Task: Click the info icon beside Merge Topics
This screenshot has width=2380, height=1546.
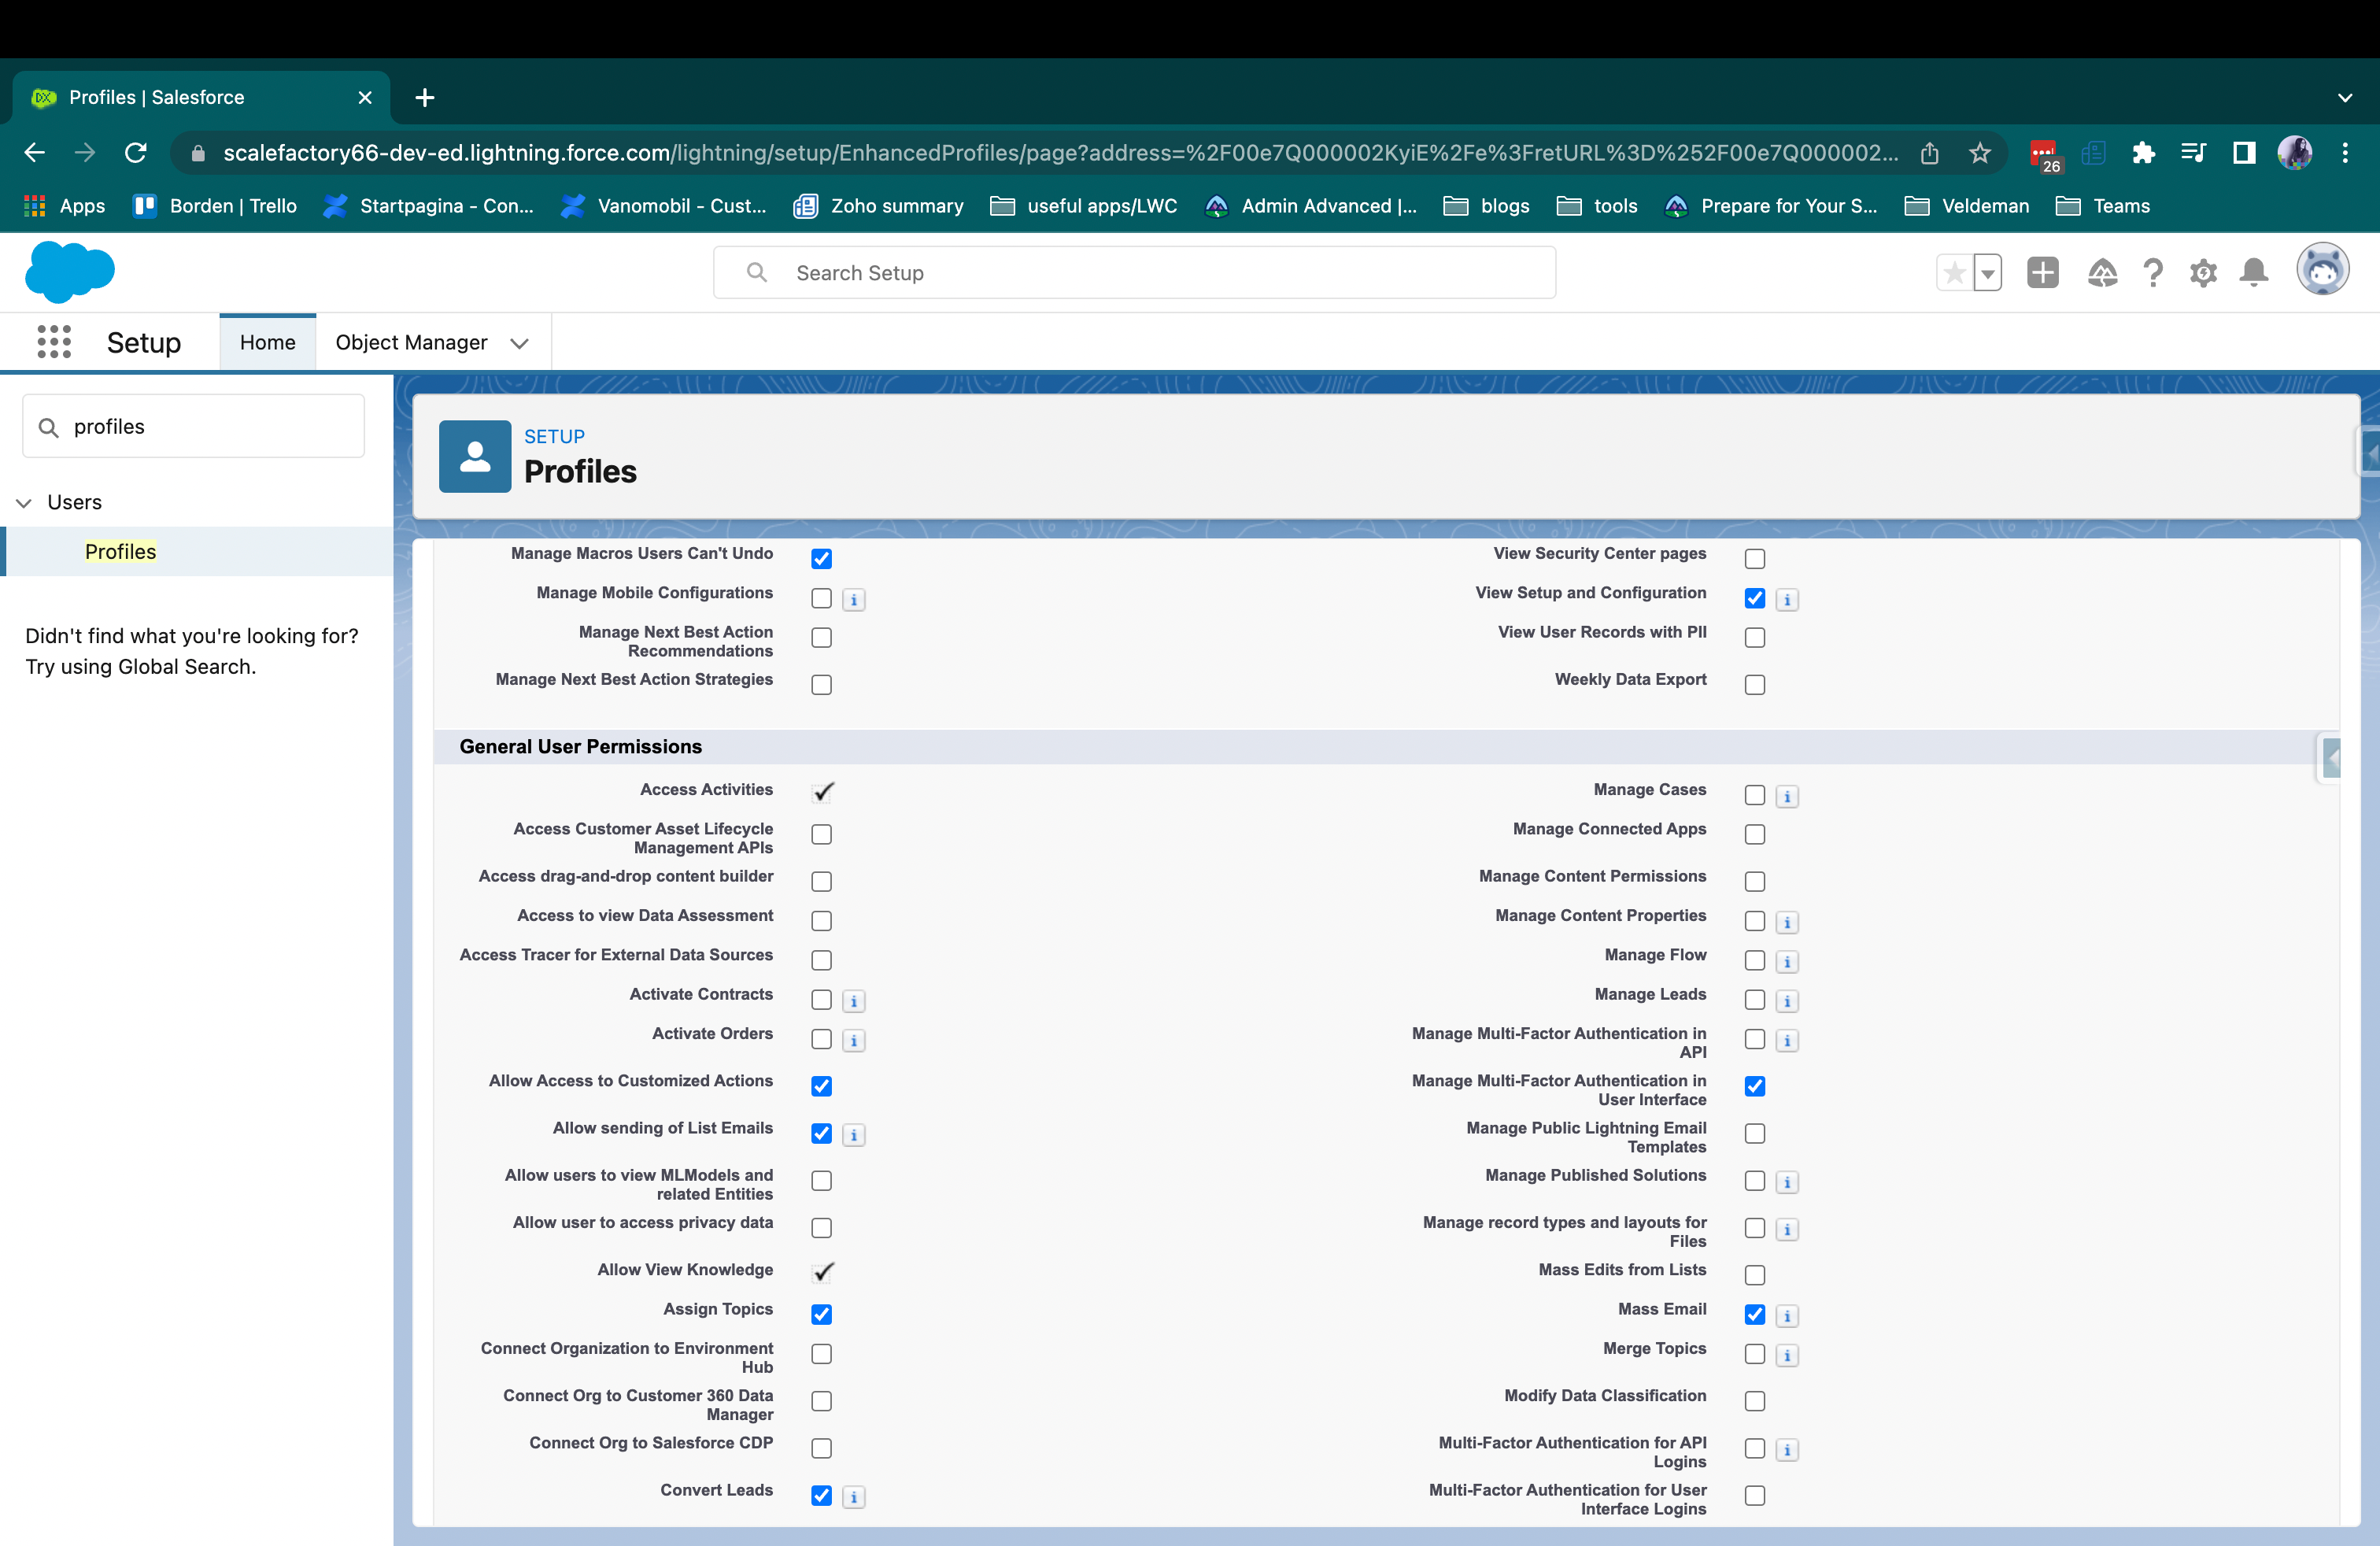Action: [x=1787, y=1355]
